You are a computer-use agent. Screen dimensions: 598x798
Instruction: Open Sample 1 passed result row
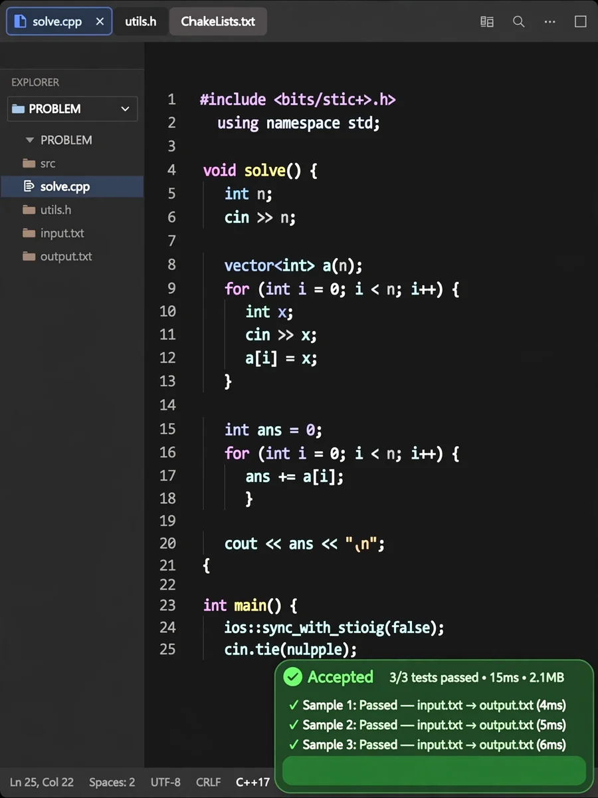tap(427, 706)
